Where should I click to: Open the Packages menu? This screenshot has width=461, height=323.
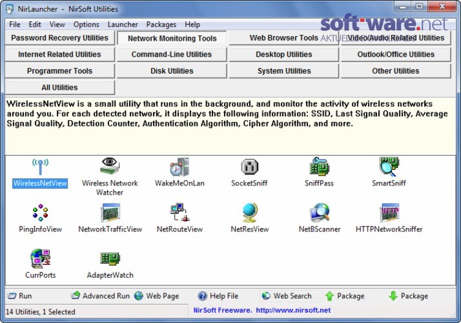[x=161, y=25]
